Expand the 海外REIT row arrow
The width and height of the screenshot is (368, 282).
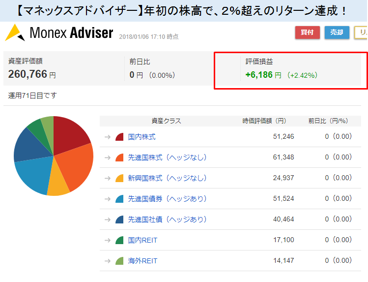point(108,261)
